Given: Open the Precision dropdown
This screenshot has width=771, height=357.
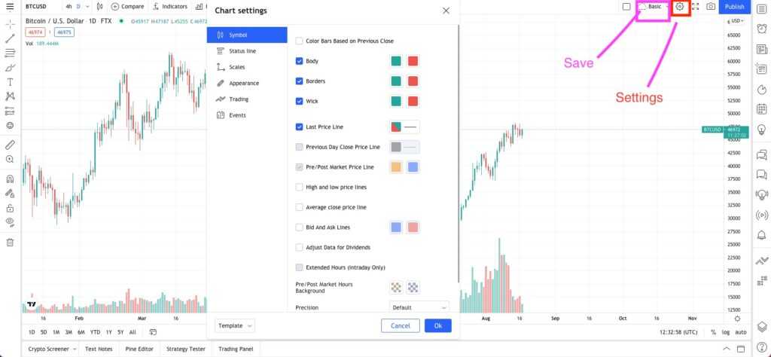Looking at the screenshot, I should point(419,307).
